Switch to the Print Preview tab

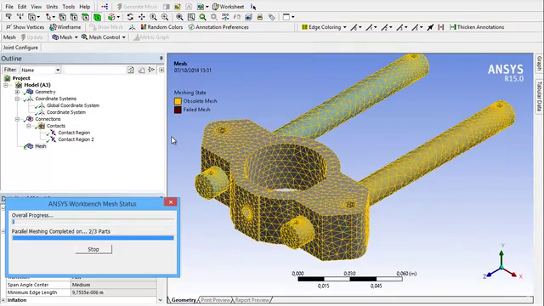[x=215, y=300]
